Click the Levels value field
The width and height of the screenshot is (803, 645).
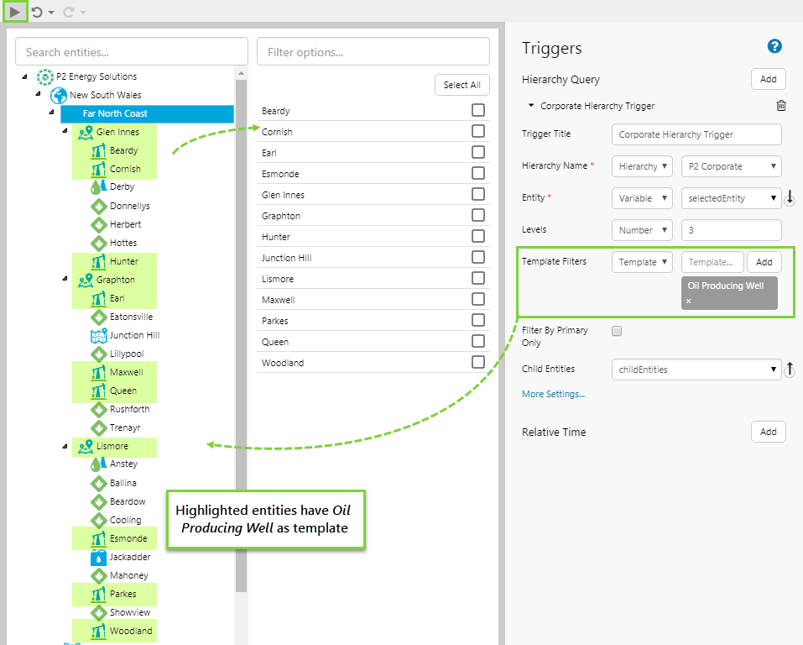(x=732, y=230)
